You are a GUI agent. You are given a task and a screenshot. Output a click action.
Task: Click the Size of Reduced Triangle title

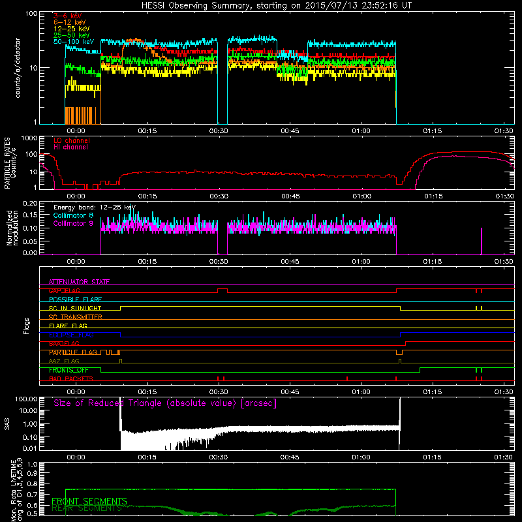(165, 403)
